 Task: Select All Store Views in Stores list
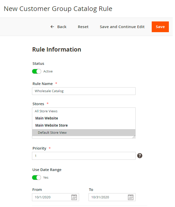coord(46,111)
